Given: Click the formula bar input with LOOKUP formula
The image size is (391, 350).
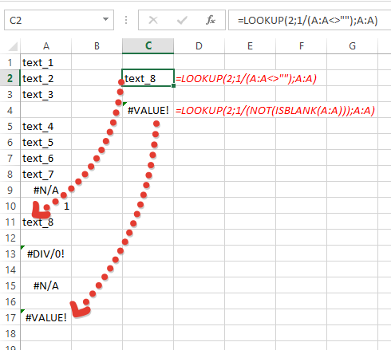Looking at the screenshot, I should point(310,20).
